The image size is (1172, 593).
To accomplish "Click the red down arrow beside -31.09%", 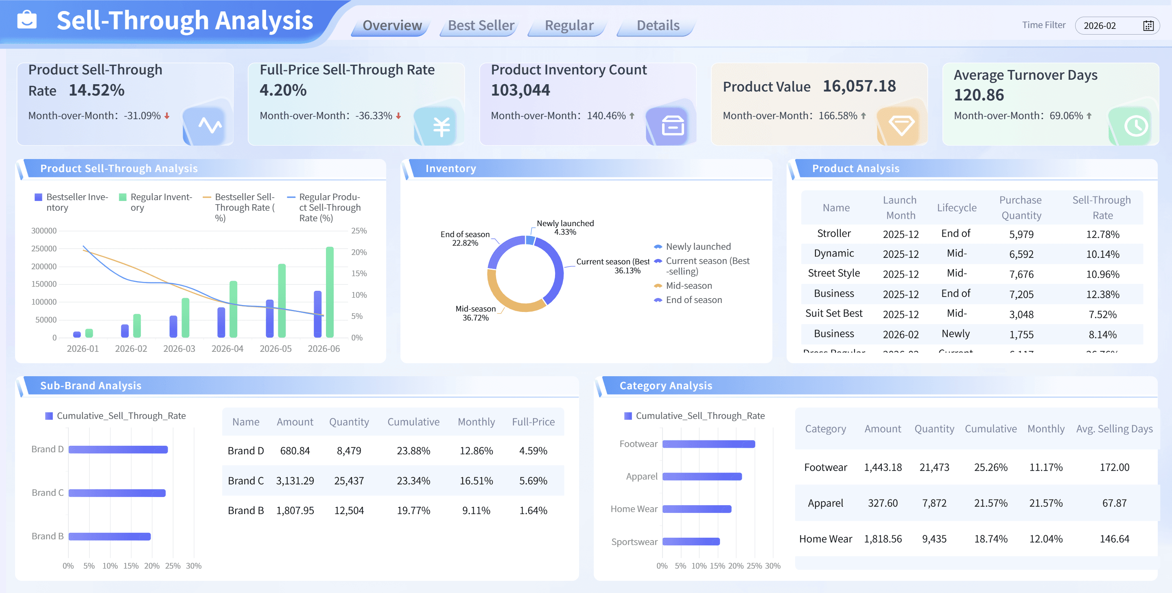I will 167,116.
